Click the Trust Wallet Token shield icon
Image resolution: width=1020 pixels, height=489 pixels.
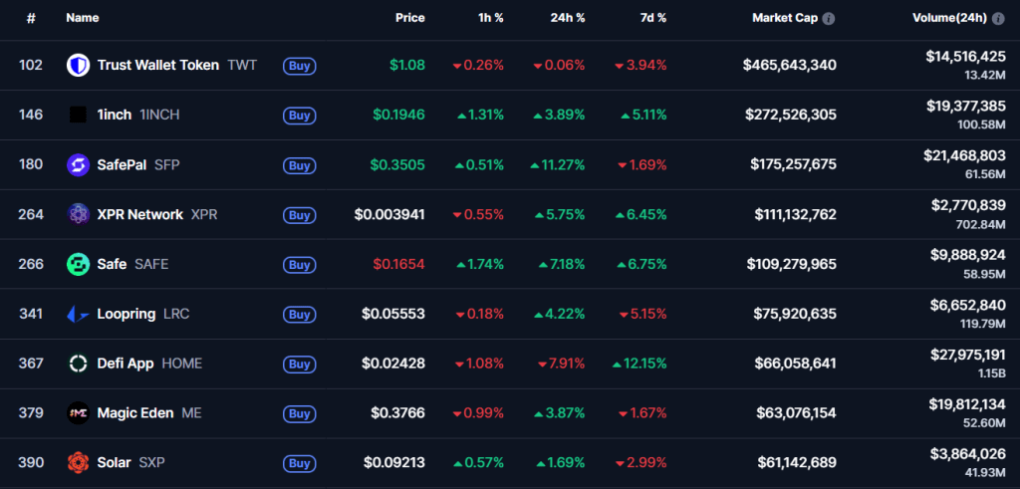pos(78,66)
